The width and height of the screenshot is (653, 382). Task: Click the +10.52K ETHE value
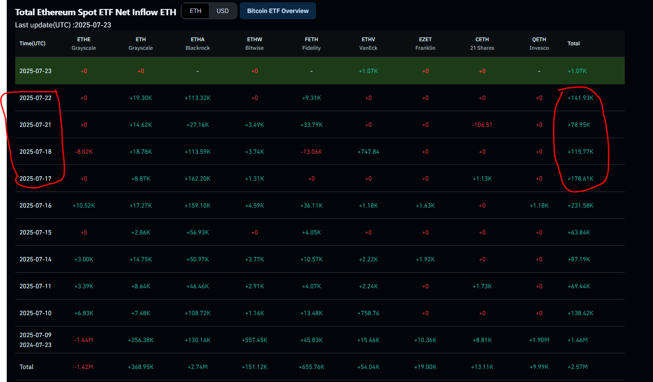[x=84, y=205]
